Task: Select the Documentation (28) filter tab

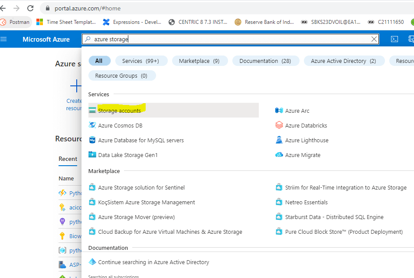Action: point(266,61)
